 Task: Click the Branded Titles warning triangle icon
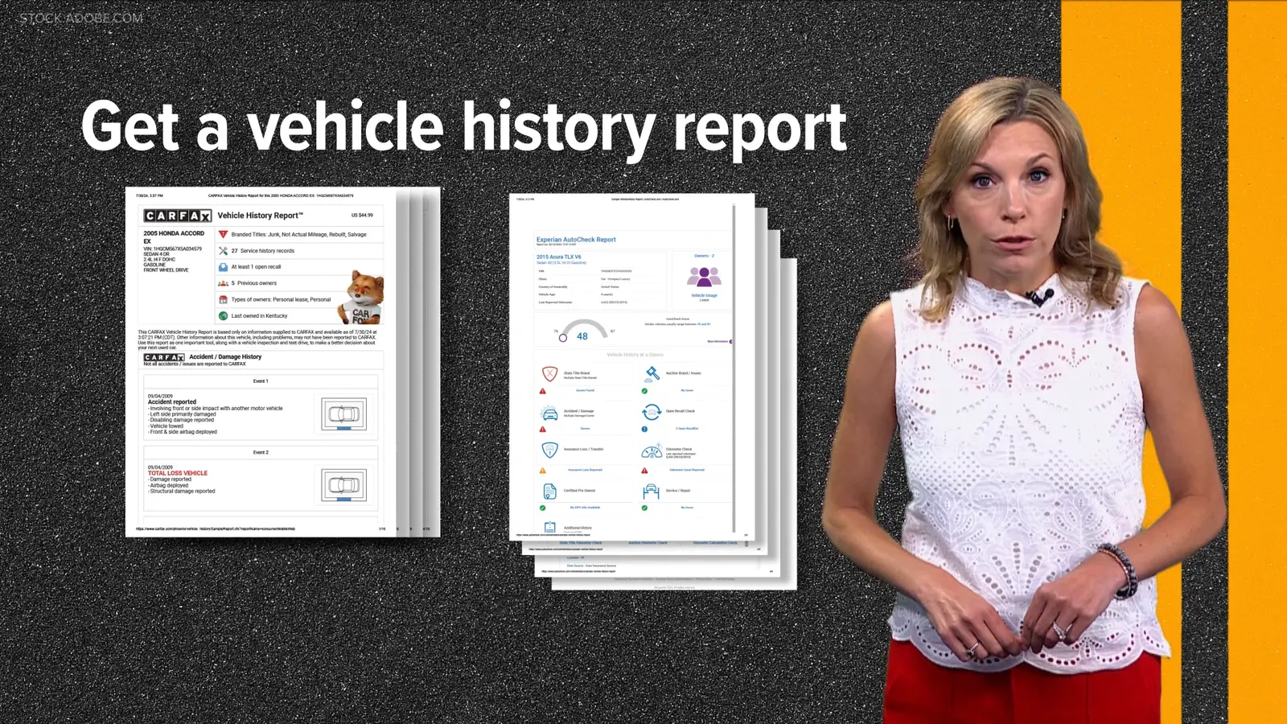tap(224, 234)
